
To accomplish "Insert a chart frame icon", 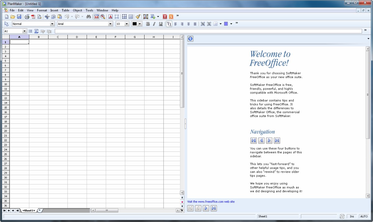I will 145,16.
